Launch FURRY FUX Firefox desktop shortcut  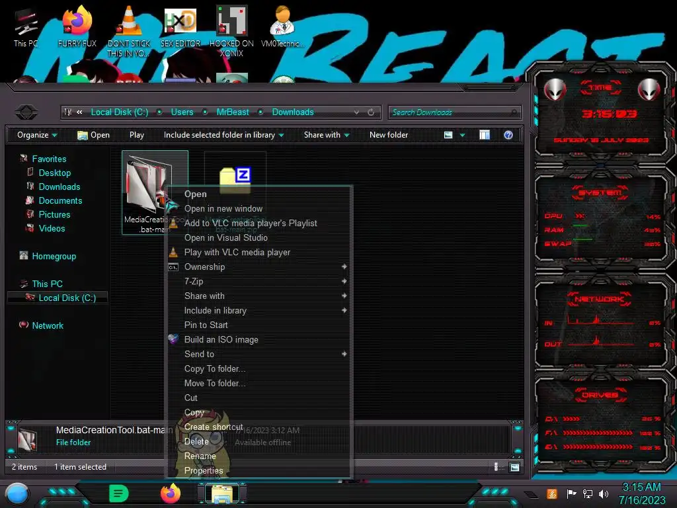pos(77,27)
